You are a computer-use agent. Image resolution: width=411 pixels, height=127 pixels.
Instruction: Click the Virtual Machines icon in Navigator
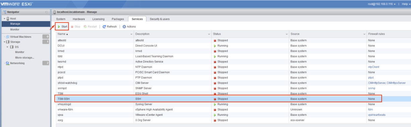[x=7, y=37]
